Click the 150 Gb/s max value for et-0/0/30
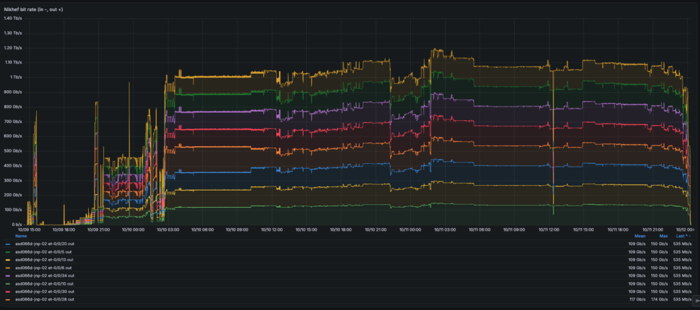The image size is (700, 310). pos(660,292)
